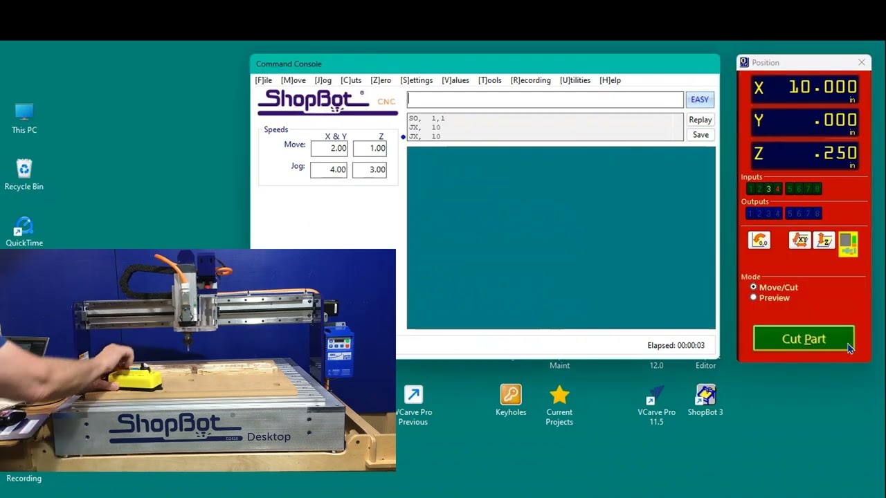Viewport: 886px width, 498px height.
Task: Select the Move/Cut mode radio button
Action: click(x=753, y=287)
